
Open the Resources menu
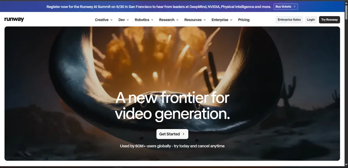coord(195,20)
